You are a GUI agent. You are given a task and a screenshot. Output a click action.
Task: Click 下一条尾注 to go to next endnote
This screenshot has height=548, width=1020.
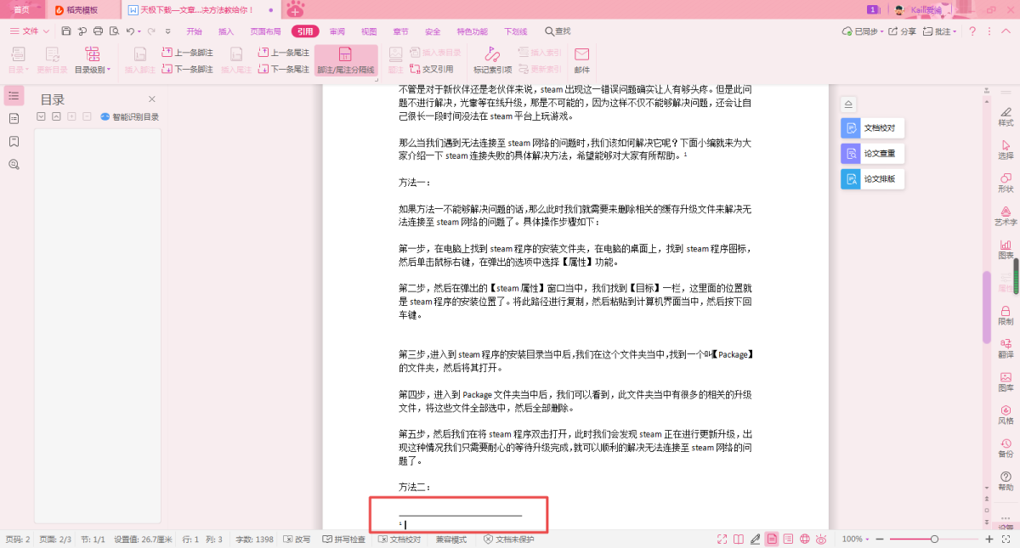click(284, 69)
